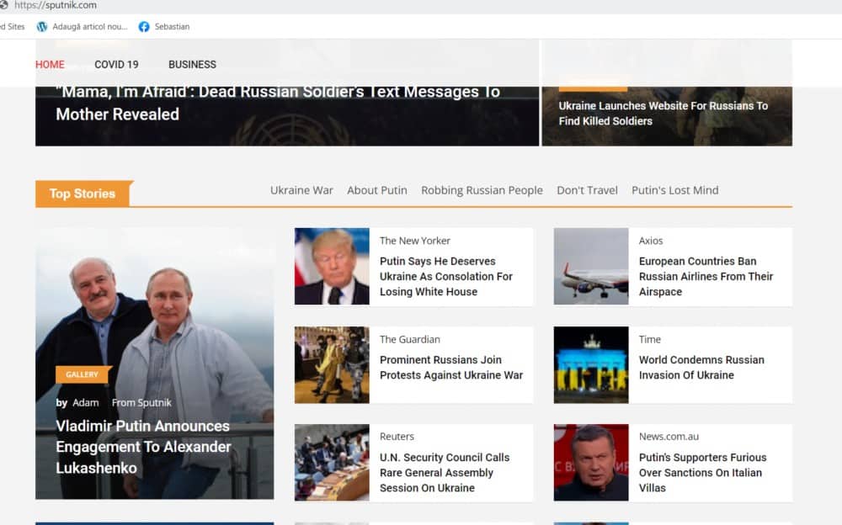The height and width of the screenshot is (525, 842).
Task: Open the HOME navigation item
Action: tap(50, 65)
